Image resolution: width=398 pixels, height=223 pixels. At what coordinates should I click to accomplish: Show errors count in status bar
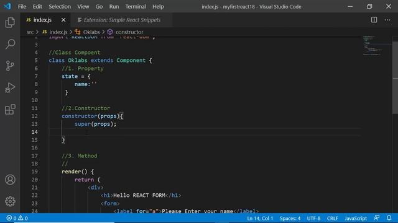[x=11, y=218]
